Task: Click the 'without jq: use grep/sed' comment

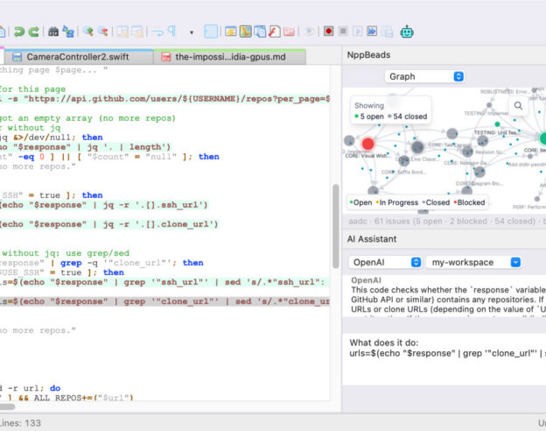Action: pos(66,253)
